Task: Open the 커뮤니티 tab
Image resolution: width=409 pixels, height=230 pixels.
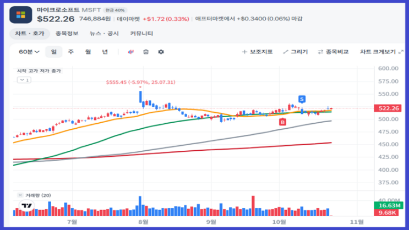Action: 141,34
